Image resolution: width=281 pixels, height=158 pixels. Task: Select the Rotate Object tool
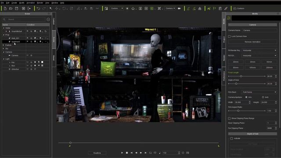tap(64, 8)
